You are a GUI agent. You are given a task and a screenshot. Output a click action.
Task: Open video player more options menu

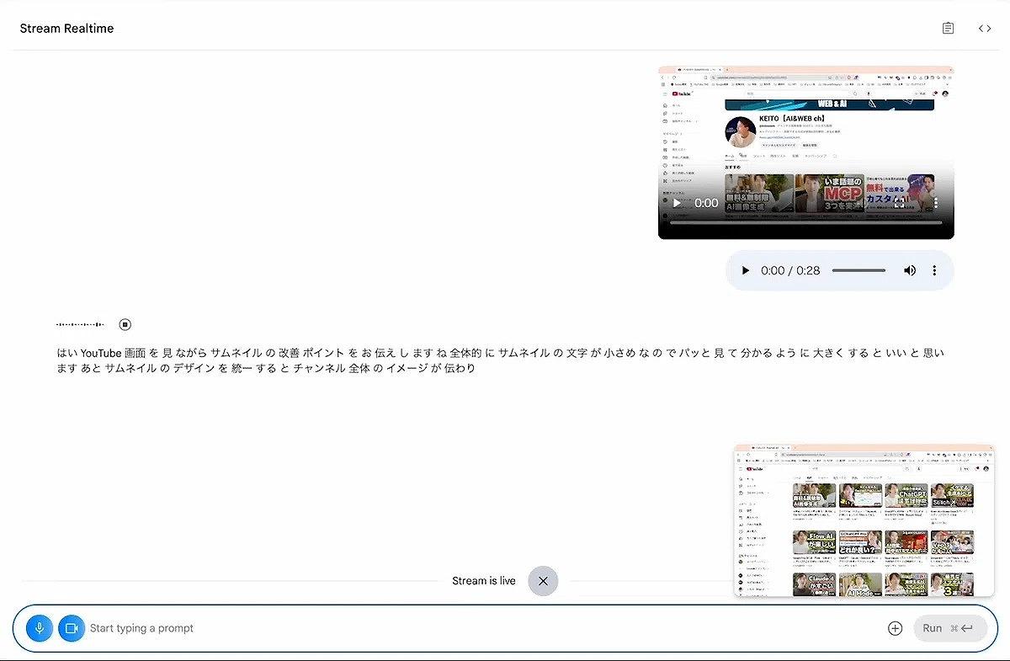click(935, 203)
